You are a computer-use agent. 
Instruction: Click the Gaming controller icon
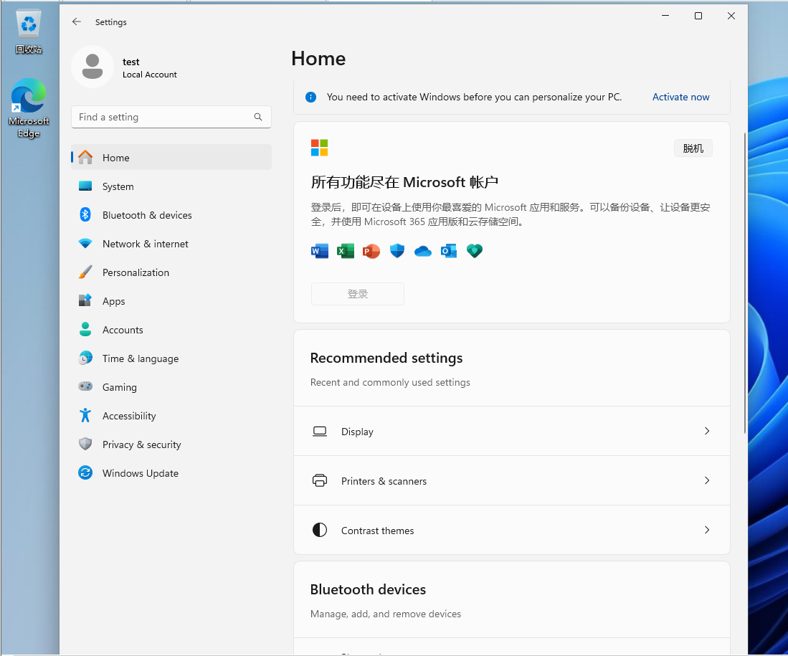(85, 386)
